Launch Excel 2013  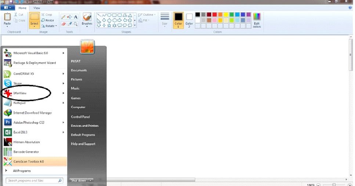click(x=34, y=132)
